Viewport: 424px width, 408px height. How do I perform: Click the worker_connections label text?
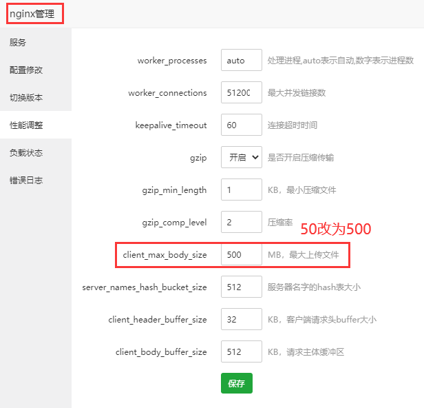pos(167,93)
